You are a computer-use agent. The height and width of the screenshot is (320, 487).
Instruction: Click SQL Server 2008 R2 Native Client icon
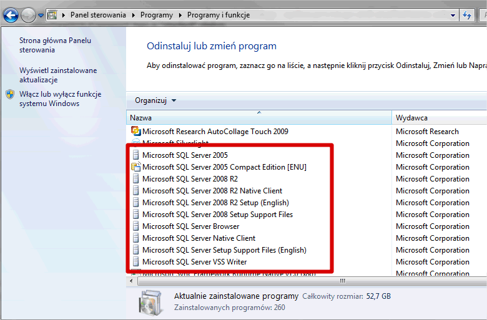pyautogui.click(x=135, y=190)
